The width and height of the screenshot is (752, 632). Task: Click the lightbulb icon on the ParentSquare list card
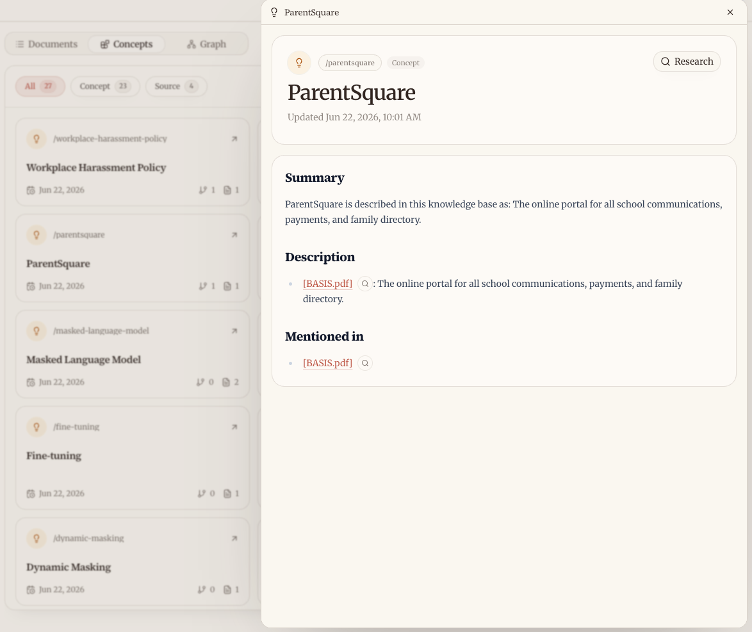(37, 235)
